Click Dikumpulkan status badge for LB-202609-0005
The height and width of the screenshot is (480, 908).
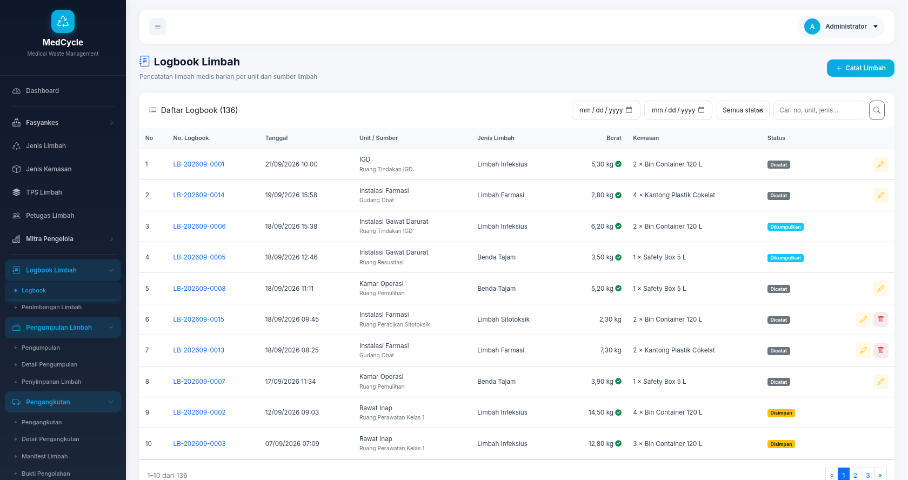(x=785, y=258)
